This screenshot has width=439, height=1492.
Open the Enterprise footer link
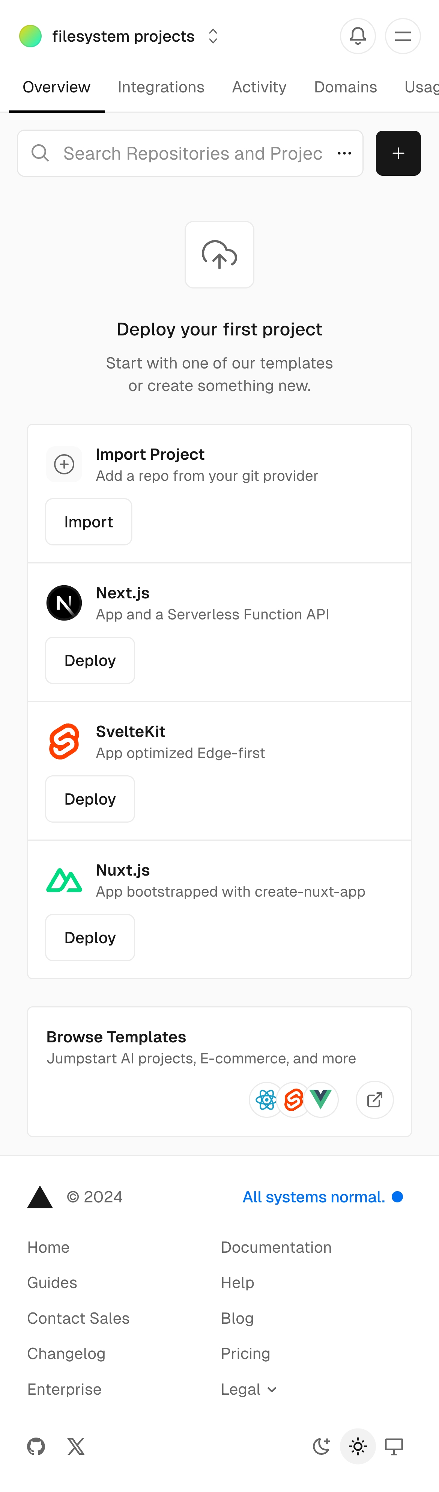[x=64, y=1389]
